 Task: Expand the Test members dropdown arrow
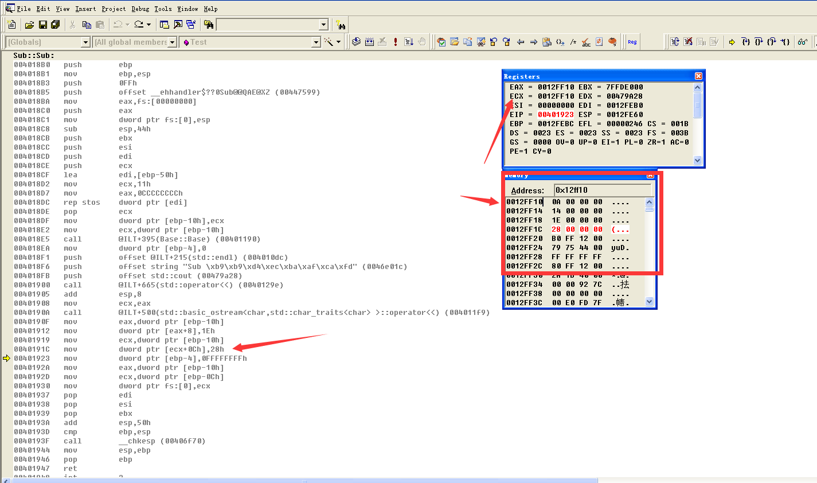pos(315,42)
